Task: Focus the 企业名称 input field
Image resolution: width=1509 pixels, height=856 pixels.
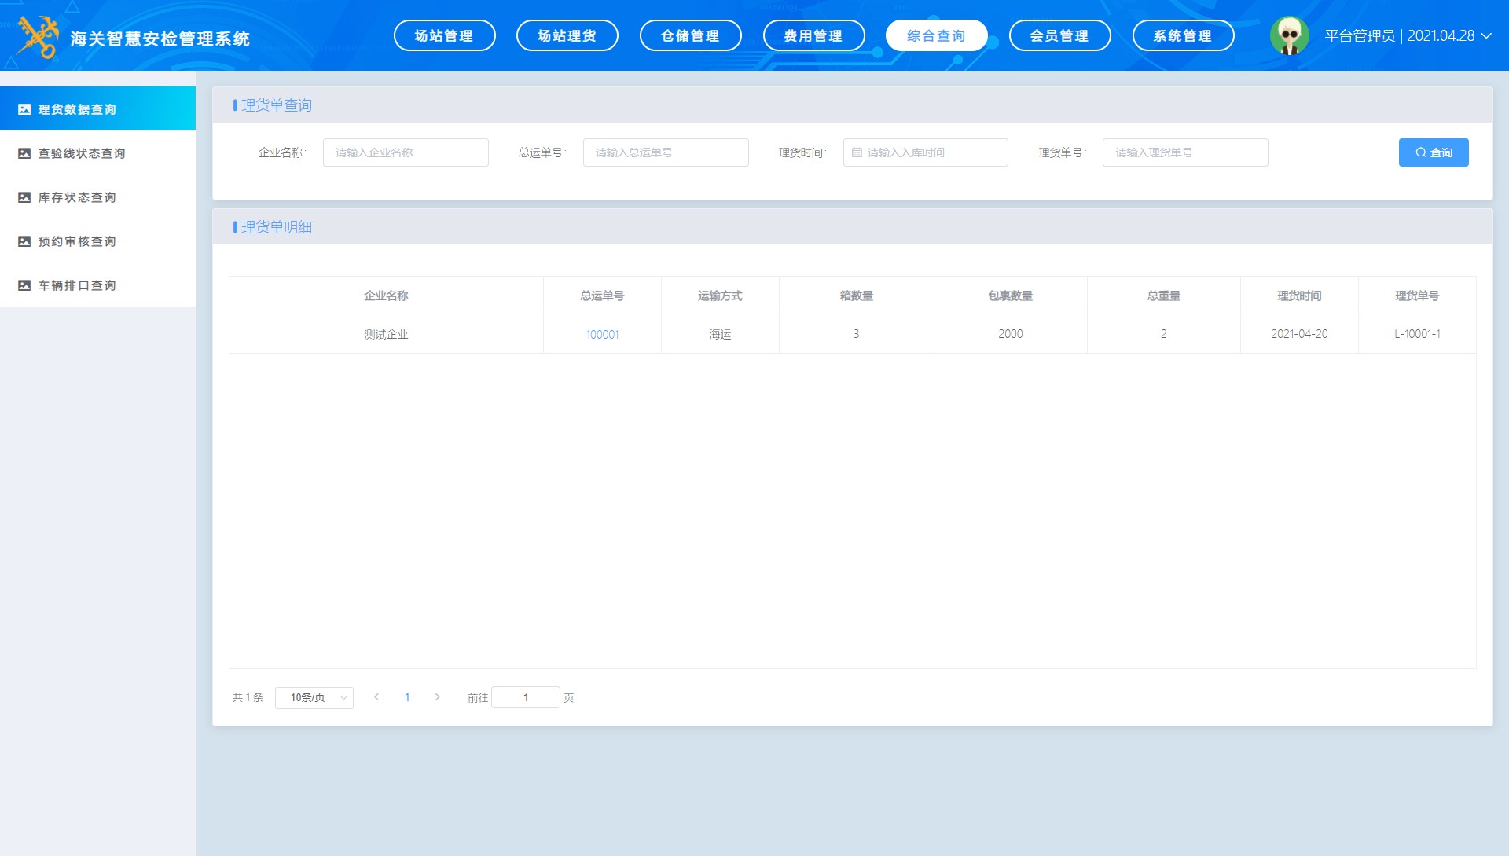Action: point(406,152)
